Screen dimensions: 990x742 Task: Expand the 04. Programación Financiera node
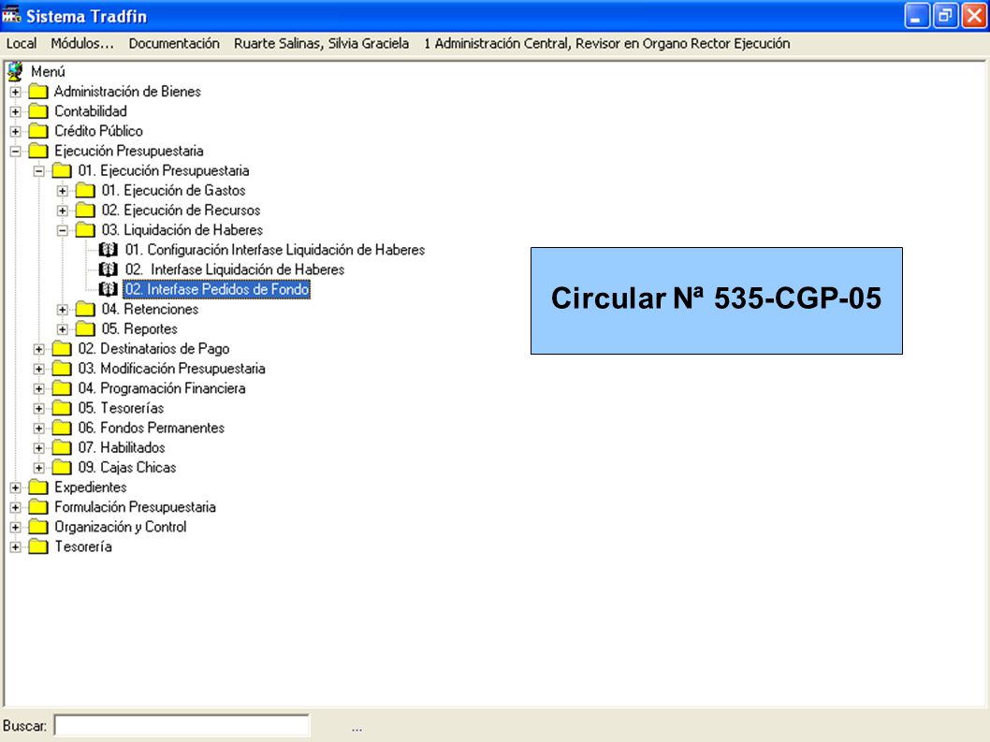(39, 389)
